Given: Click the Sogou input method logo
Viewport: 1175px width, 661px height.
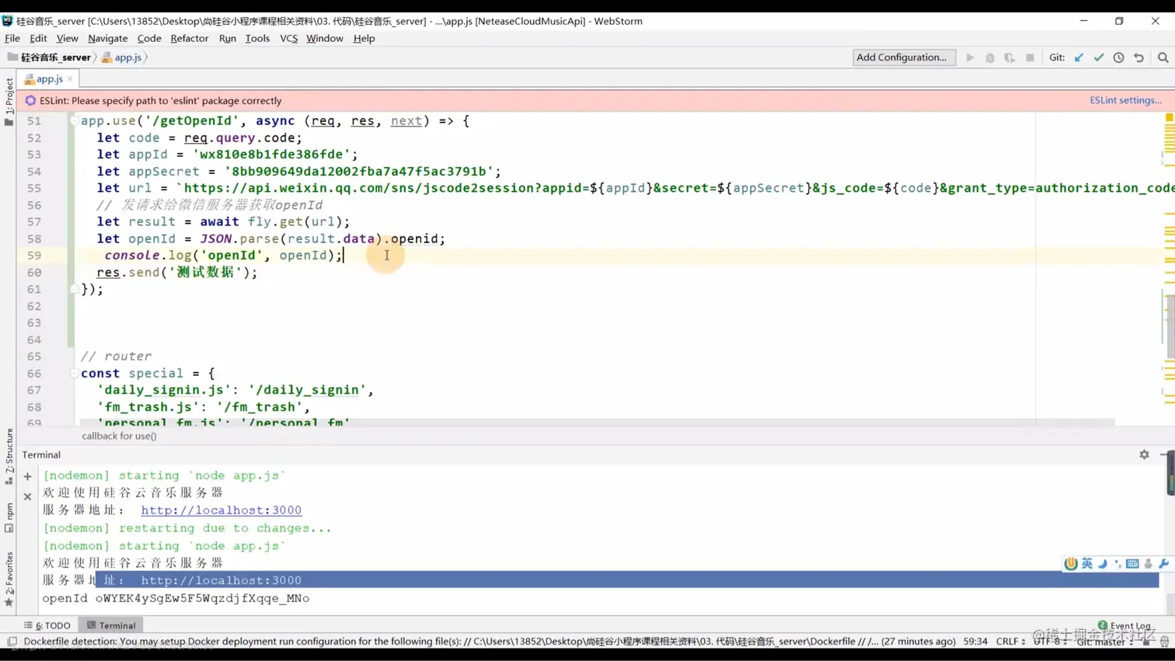Looking at the screenshot, I should [x=1071, y=563].
